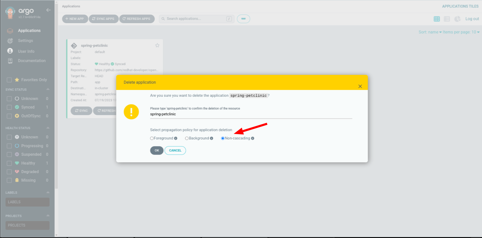Click the Applications breadcrumb
The height and width of the screenshot is (238, 482).
71,6
